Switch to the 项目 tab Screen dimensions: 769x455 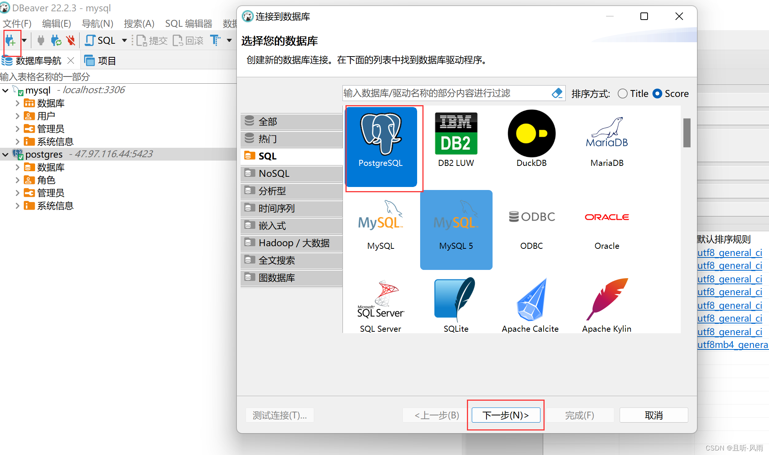click(100, 60)
